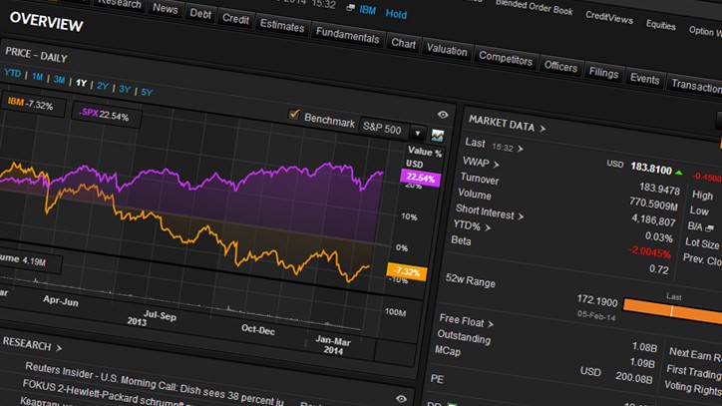This screenshot has width=722, height=406.
Task: Toggle the eye icon above the price chart
Action: click(x=443, y=115)
